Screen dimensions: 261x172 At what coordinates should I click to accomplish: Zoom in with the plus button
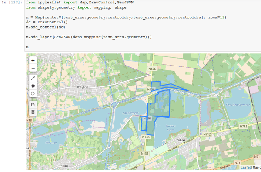(x=33, y=60)
